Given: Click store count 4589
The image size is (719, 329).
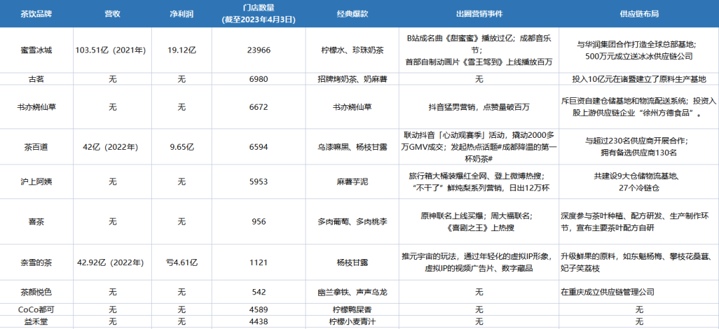Looking at the screenshot, I should pos(258,309).
